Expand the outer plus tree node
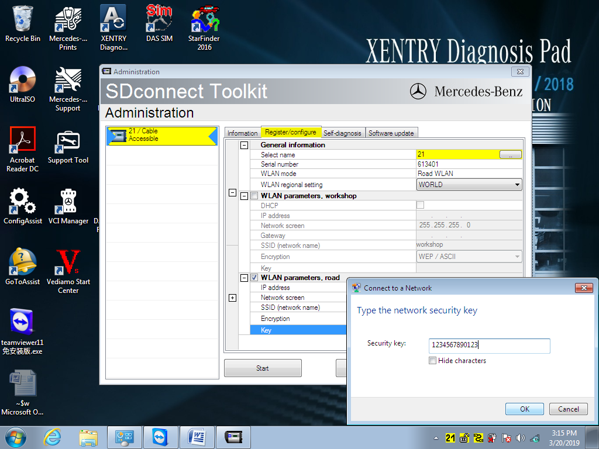This screenshot has width=599, height=449. tap(232, 298)
